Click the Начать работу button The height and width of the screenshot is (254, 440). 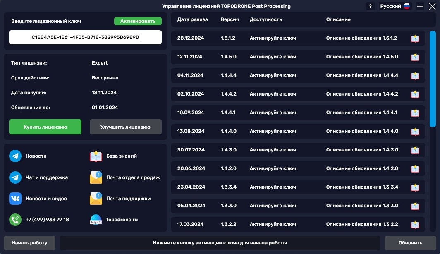(29, 243)
